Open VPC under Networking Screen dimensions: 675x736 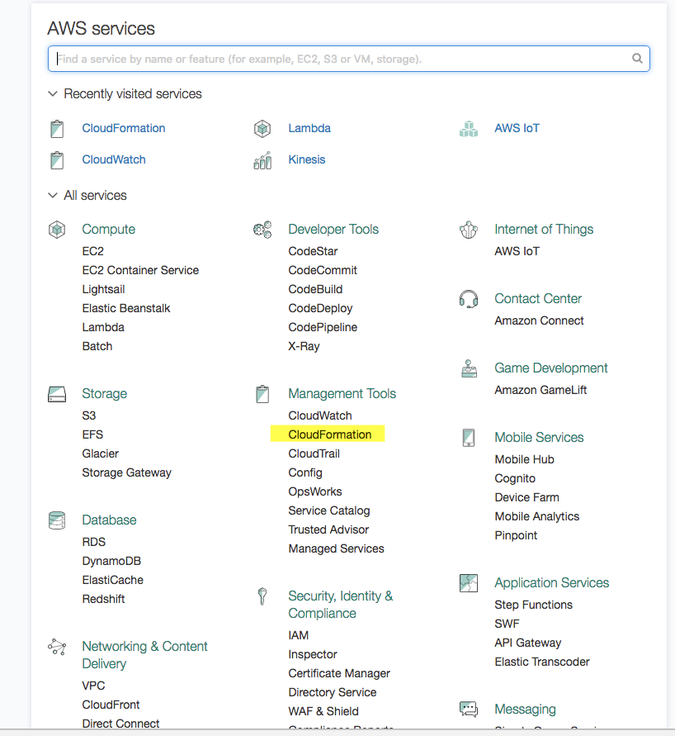[x=93, y=686]
